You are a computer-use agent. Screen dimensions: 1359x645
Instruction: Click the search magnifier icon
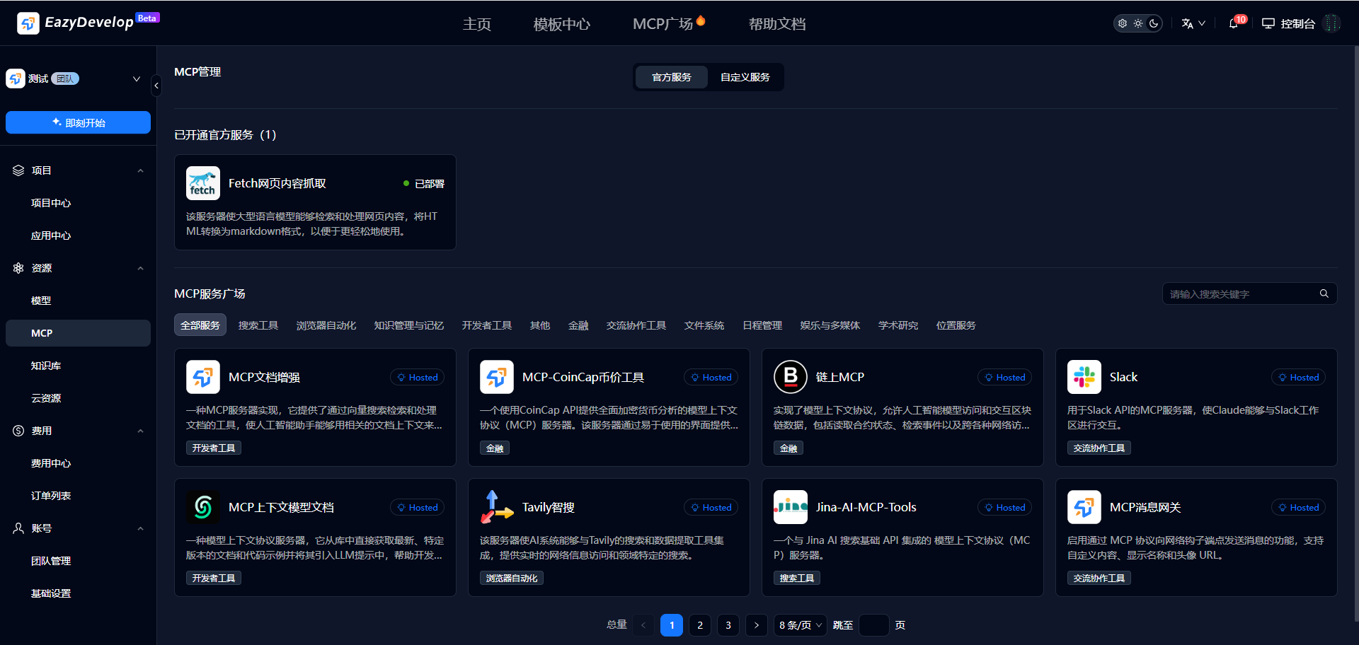(1324, 294)
